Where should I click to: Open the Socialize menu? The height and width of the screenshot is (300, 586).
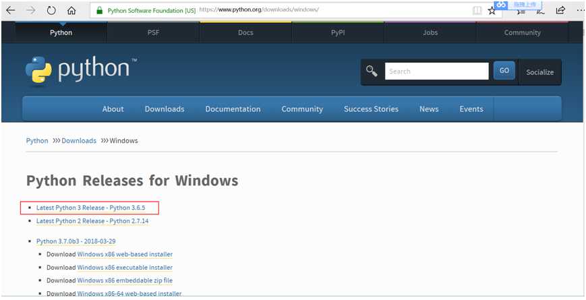click(x=539, y=72)
